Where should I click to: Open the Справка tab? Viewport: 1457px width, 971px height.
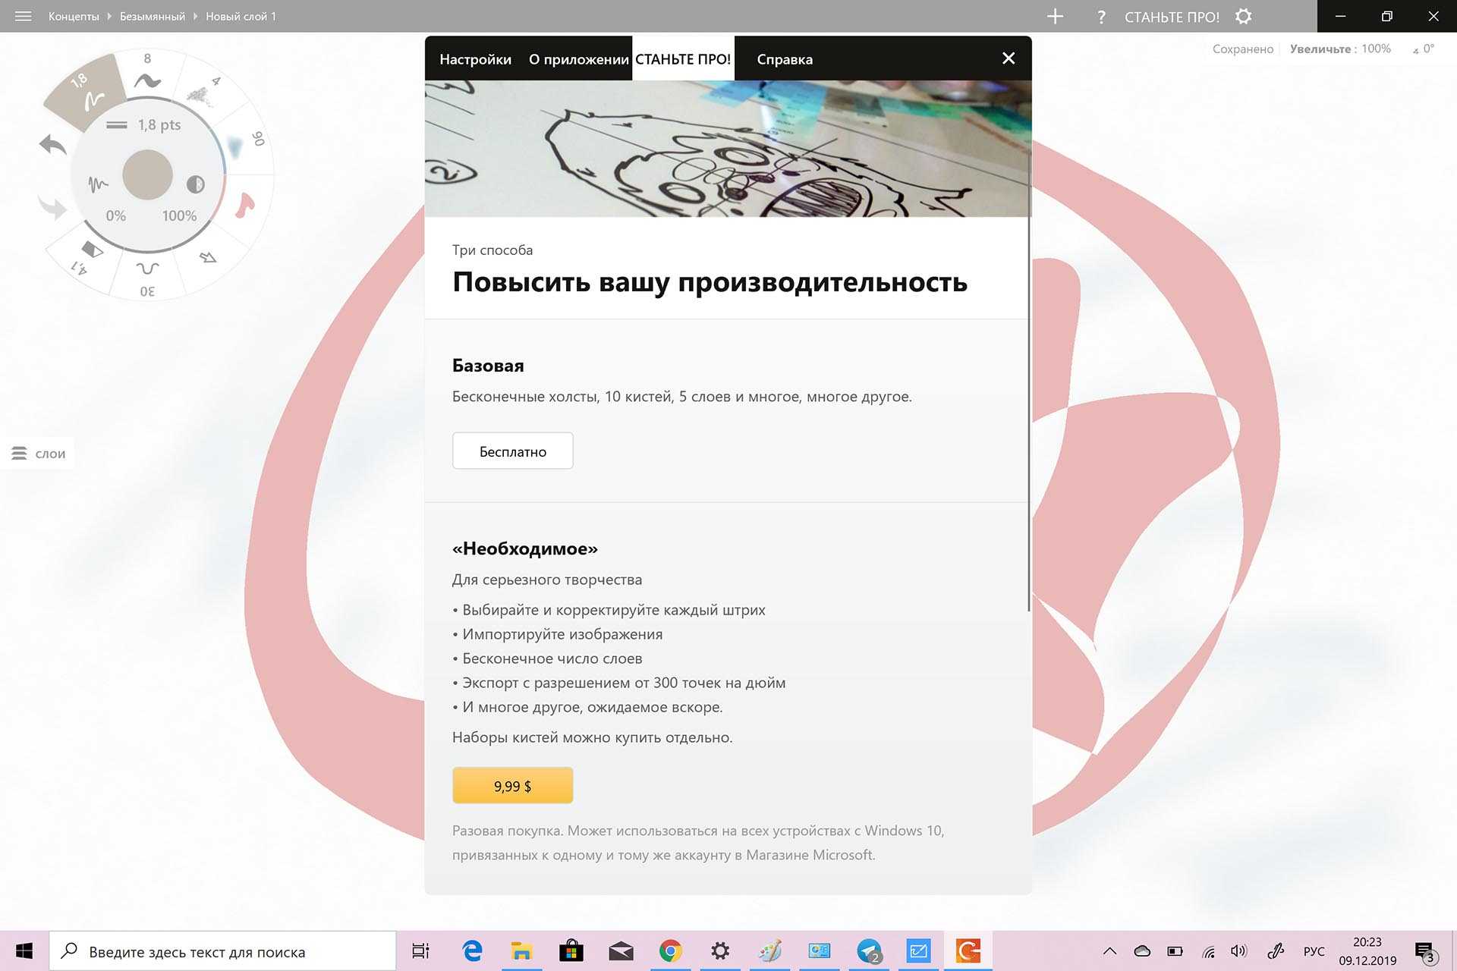point(784,59)
